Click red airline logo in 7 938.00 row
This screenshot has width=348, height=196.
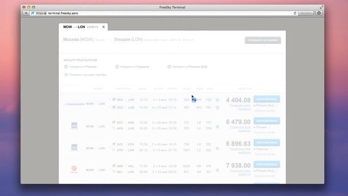(74, 169)
